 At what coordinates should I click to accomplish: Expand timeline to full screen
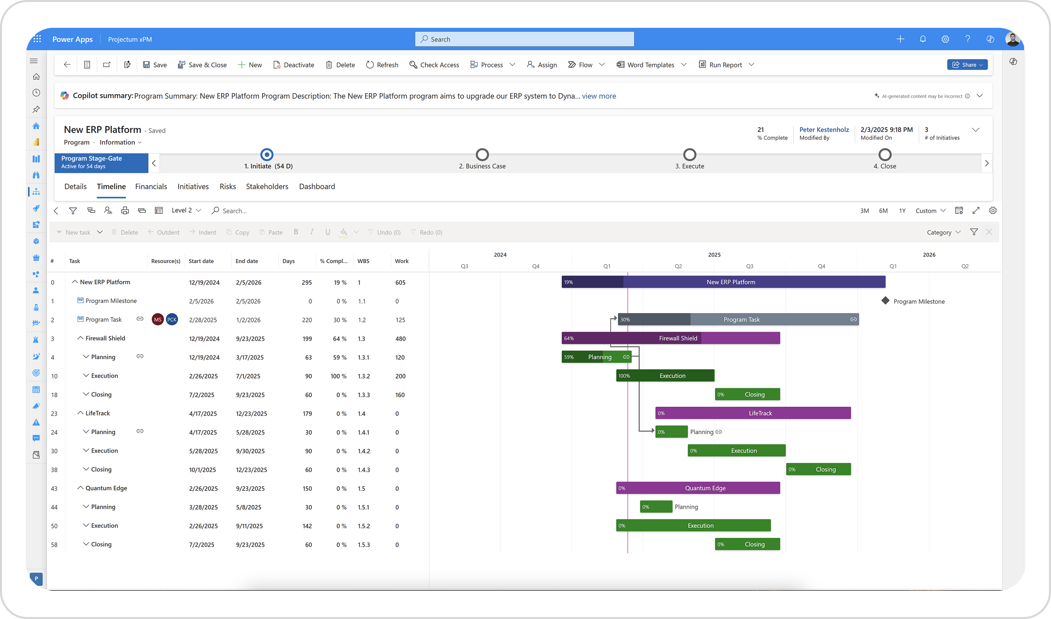[x=976, y=211]
